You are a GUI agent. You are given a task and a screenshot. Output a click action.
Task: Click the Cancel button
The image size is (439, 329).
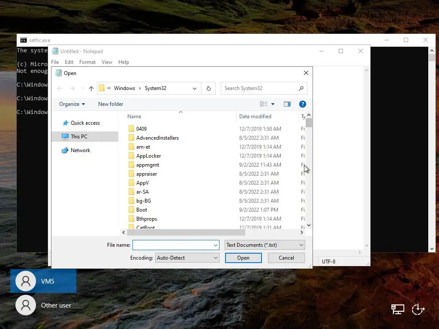(286, 258)
